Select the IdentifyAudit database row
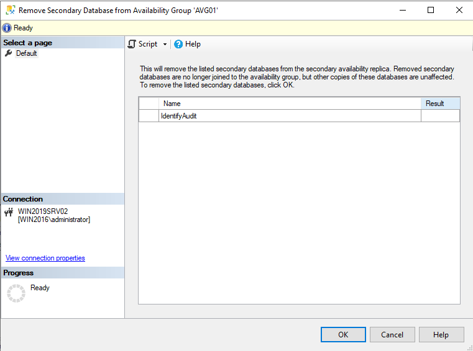 [x=299, y=116]
